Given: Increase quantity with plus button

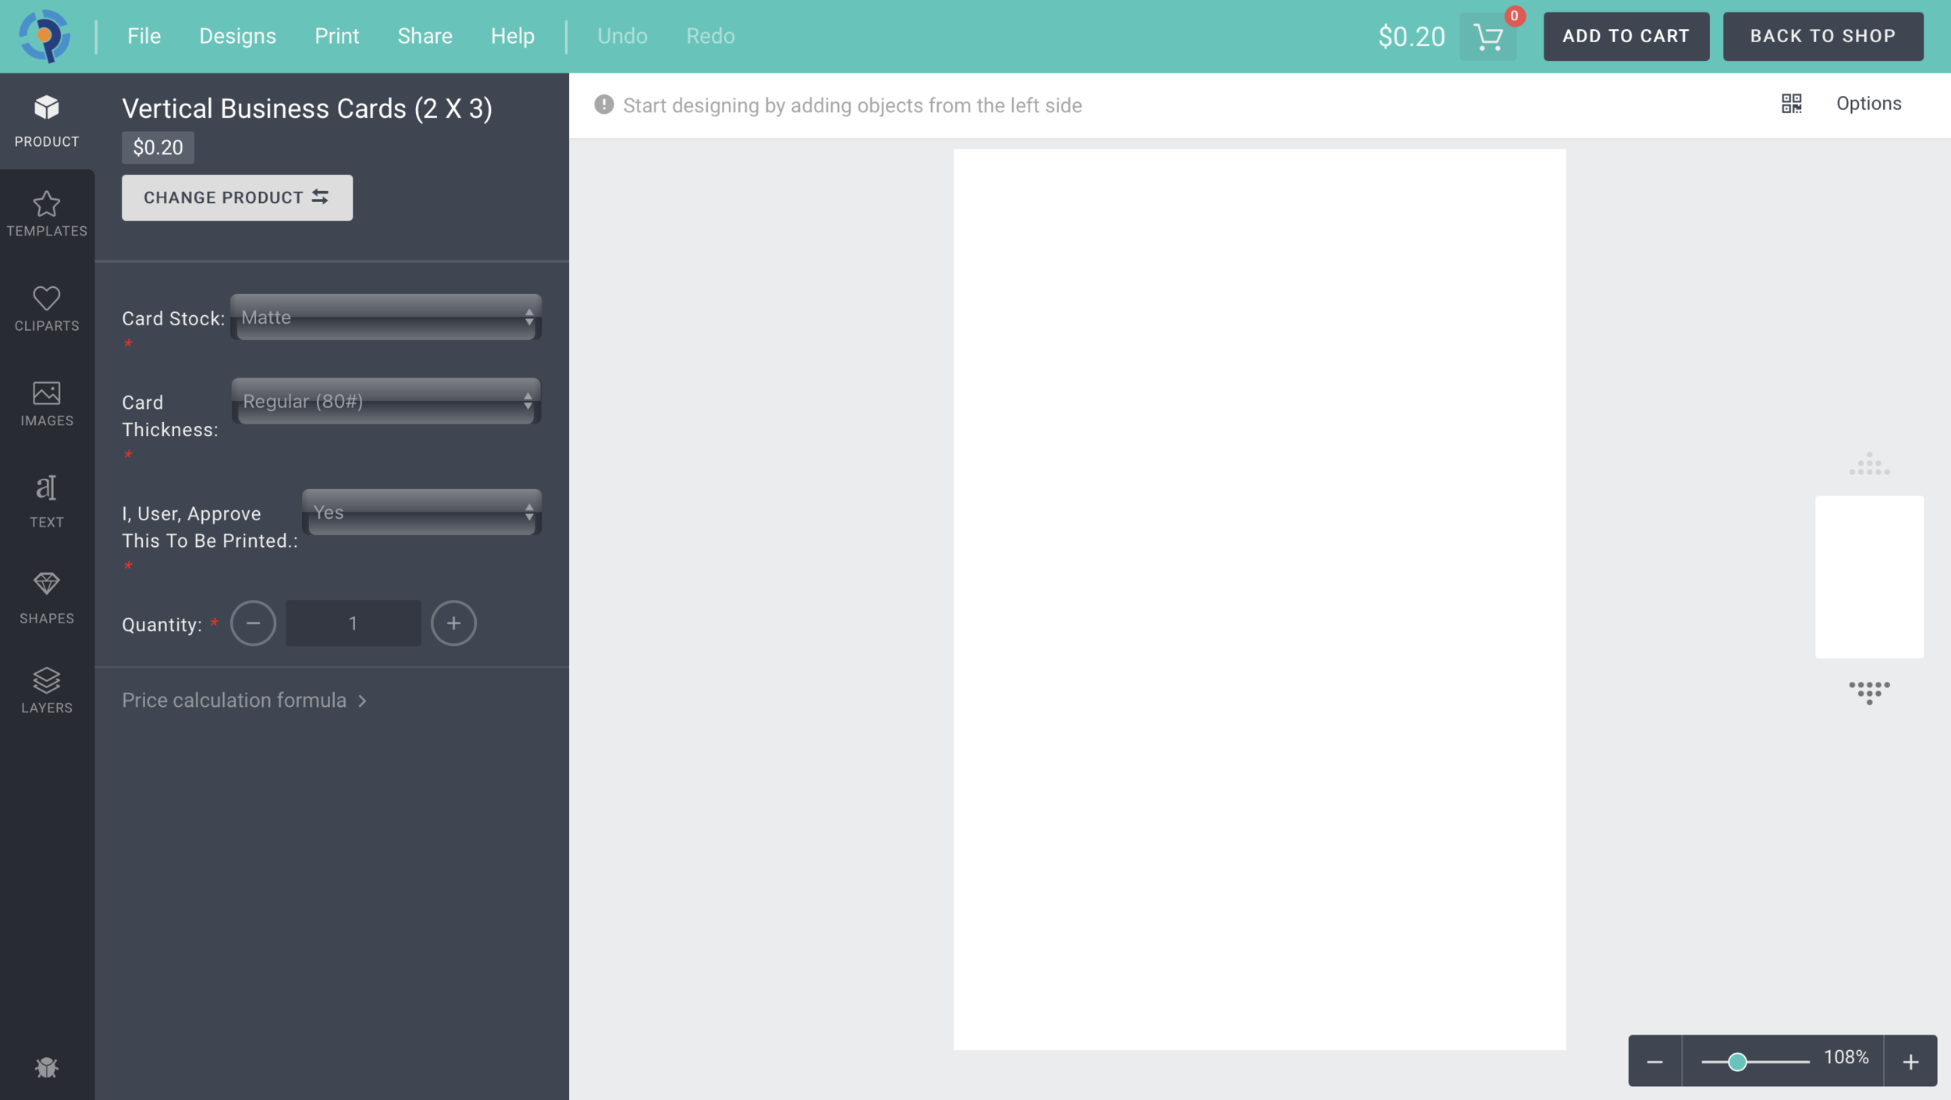Looking at the screenshot, I should coord(453,623).
